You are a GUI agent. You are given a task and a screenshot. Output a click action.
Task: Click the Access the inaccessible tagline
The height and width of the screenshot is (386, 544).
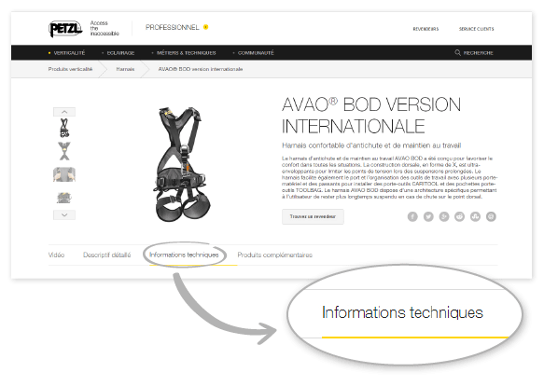coord(105,28)
